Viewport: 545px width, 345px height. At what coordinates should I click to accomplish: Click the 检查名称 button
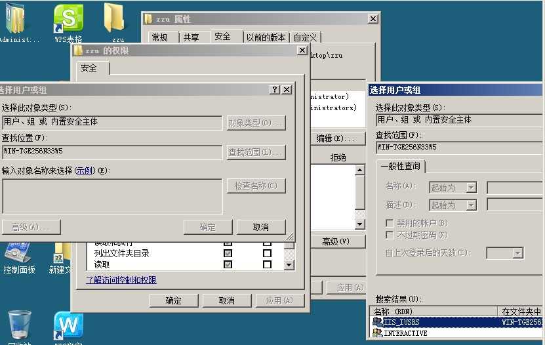pos(256,186)
